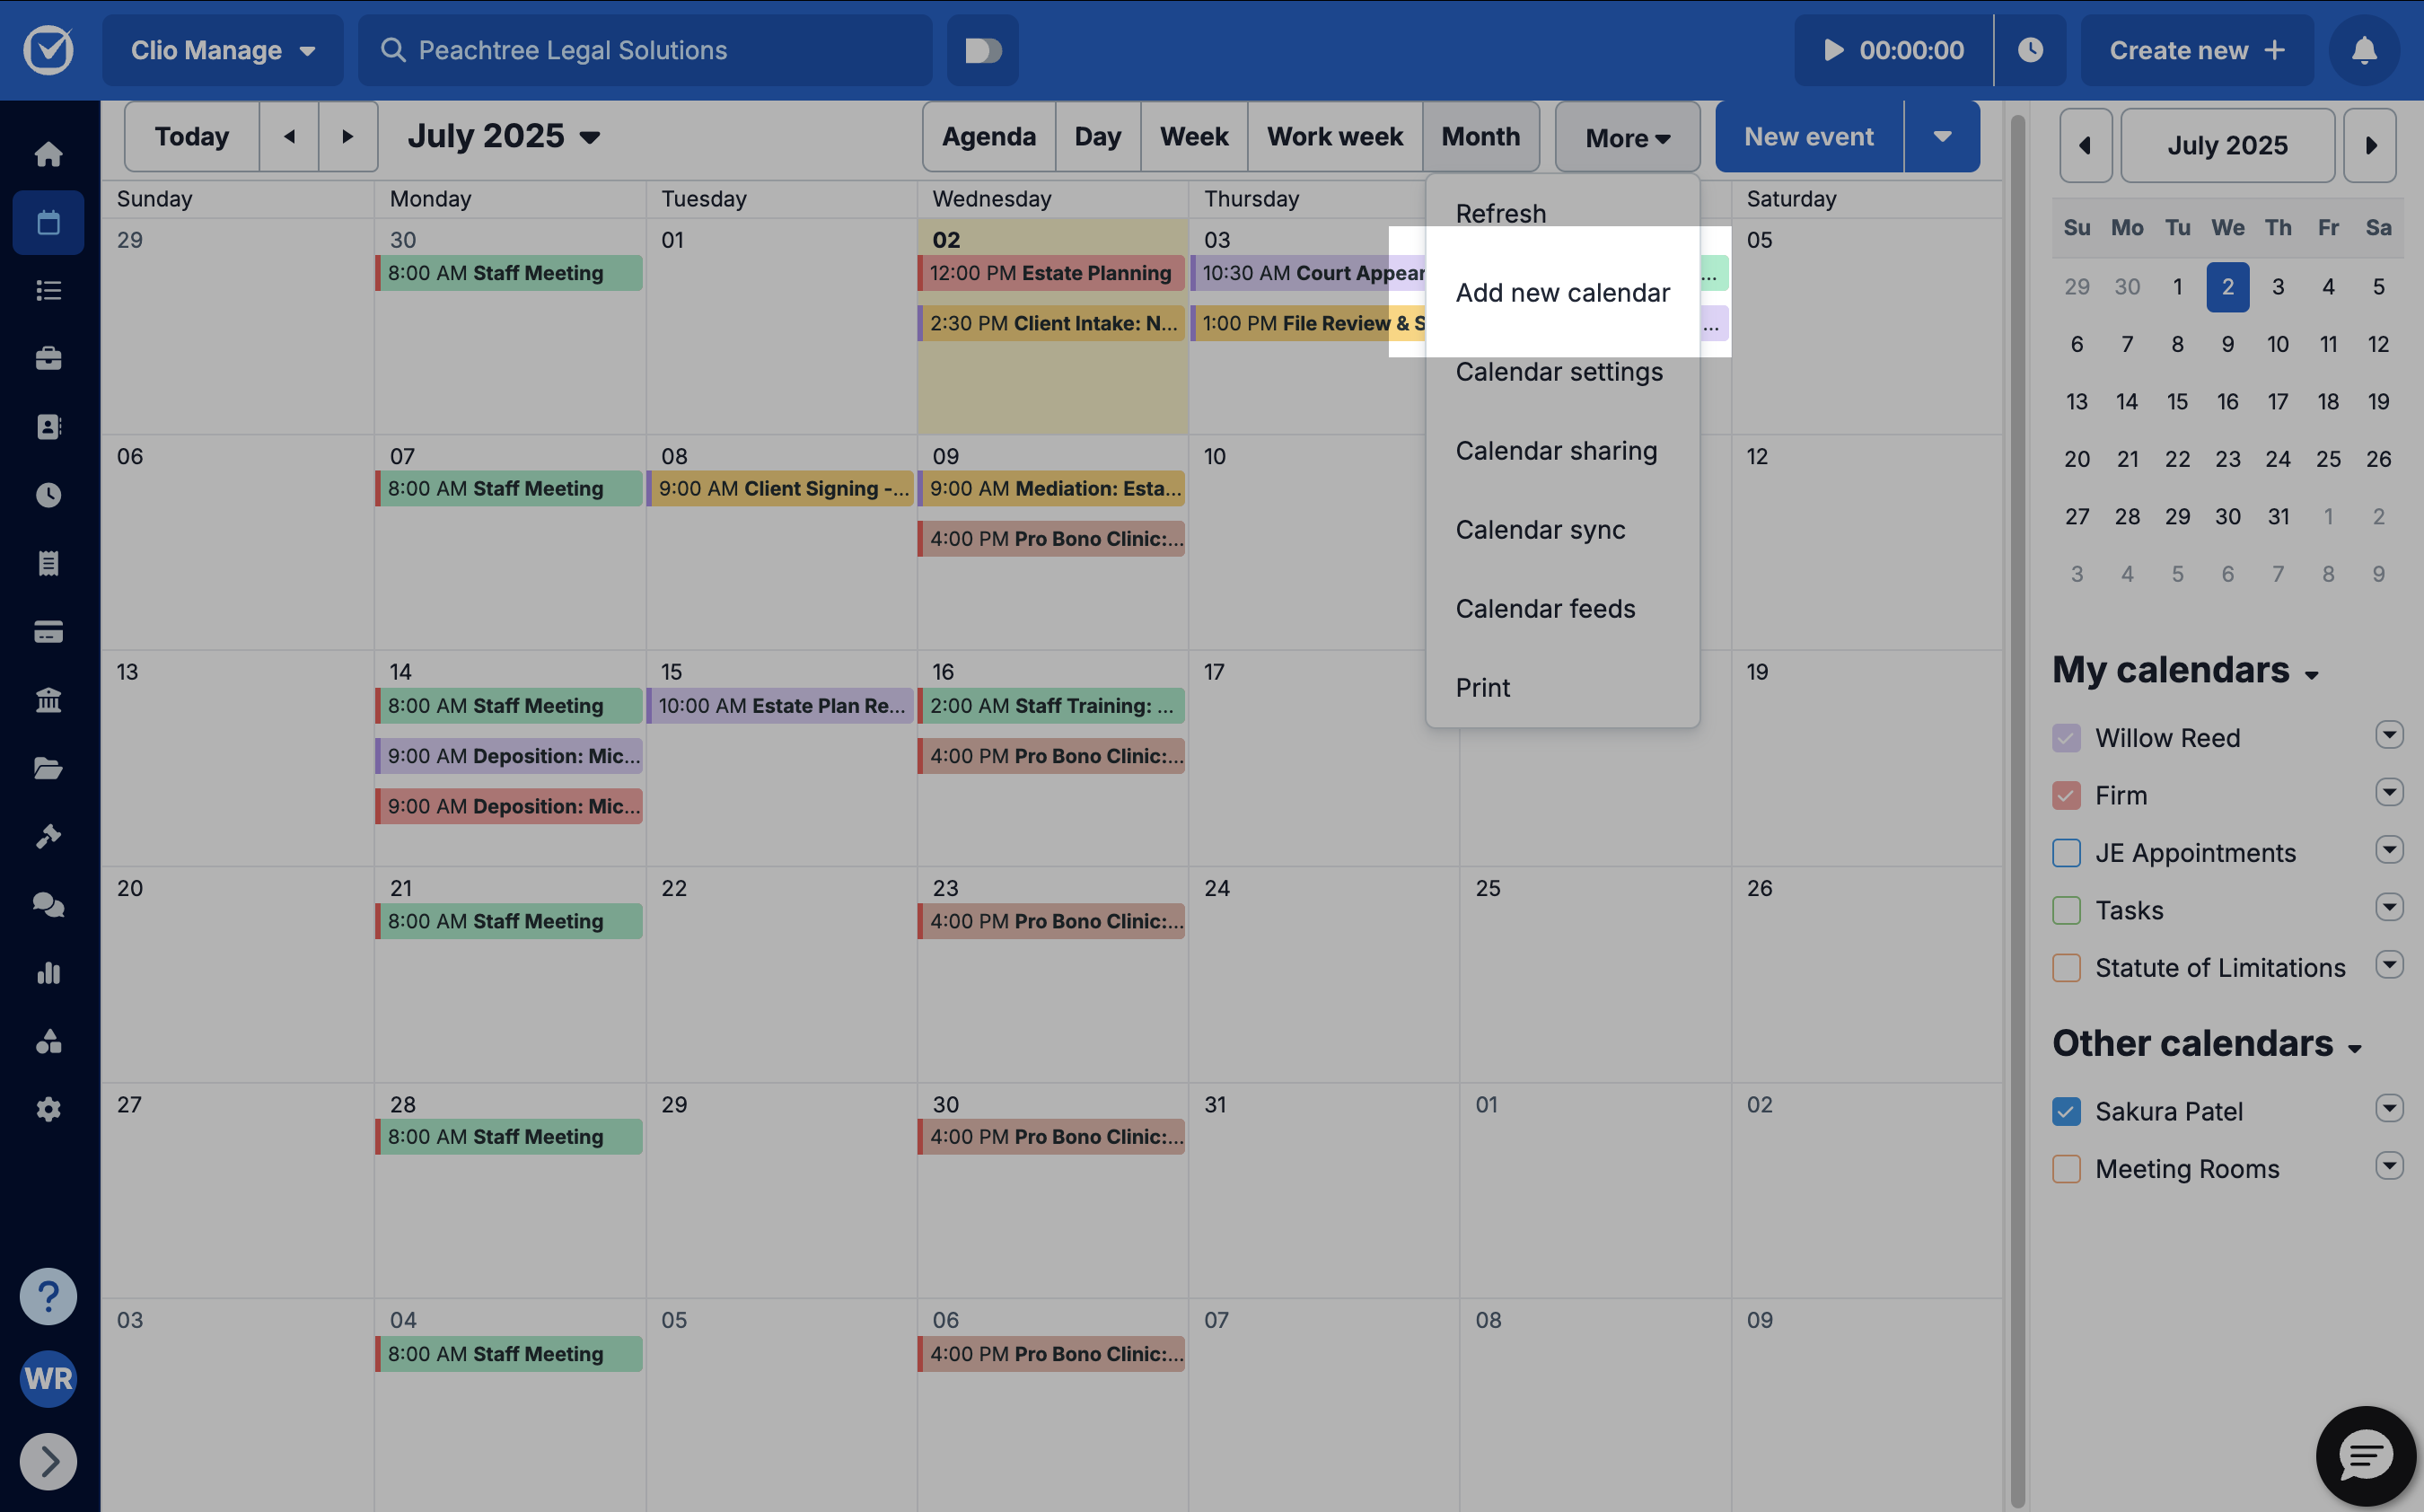Open the Matters briefcase sidebar icon
2424x1512 pixels.
(48, 358)
